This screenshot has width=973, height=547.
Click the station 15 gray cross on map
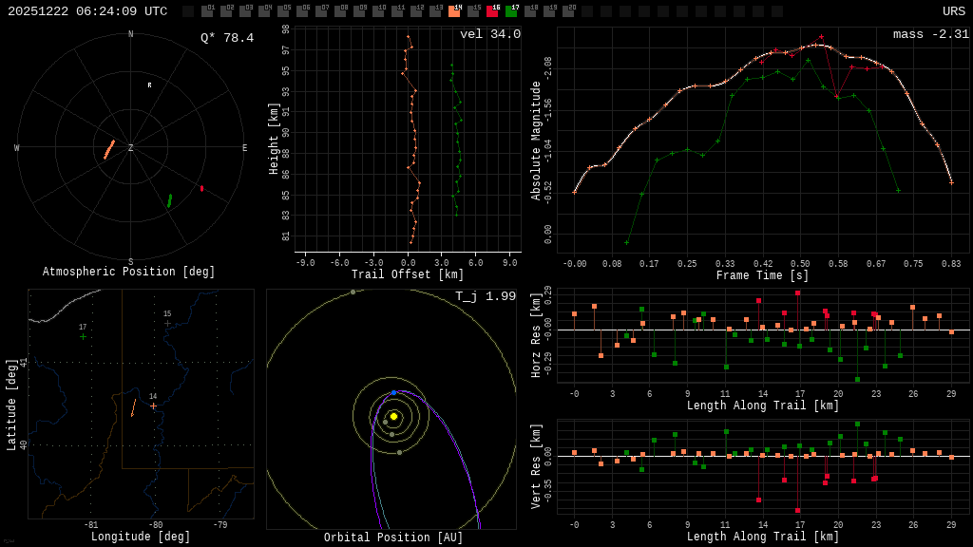pos(167,323)
